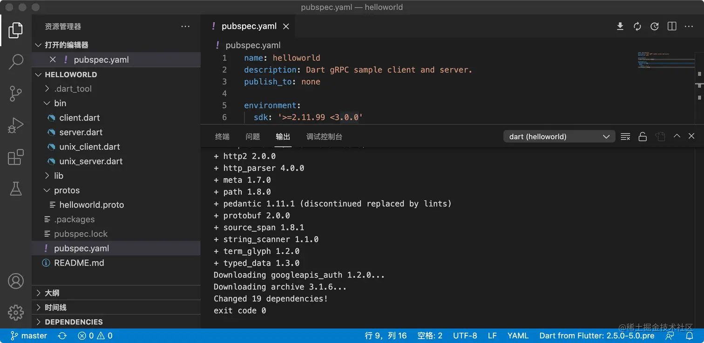Click the download packages icon in editor toolbar
Screen dimensions: 704x343
coord(620,27)
